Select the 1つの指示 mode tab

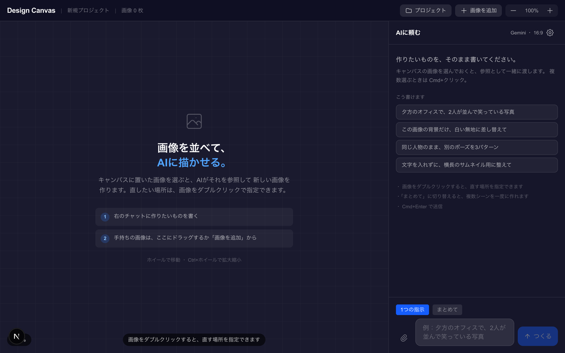tap(412, 310)
